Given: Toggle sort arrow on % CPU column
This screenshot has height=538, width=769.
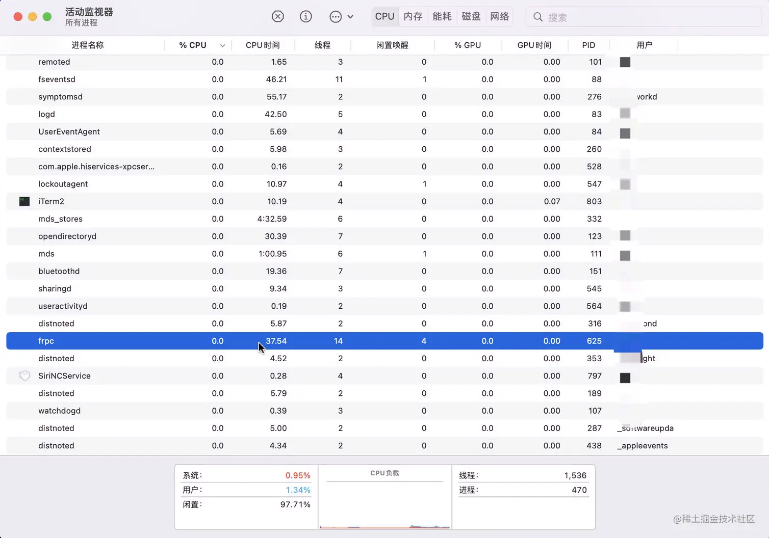Looking at the screenshot, I should coord(222,45).
